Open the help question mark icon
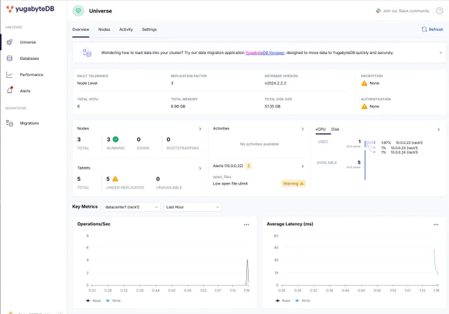449x314 pixels. (x=440, y=11)
